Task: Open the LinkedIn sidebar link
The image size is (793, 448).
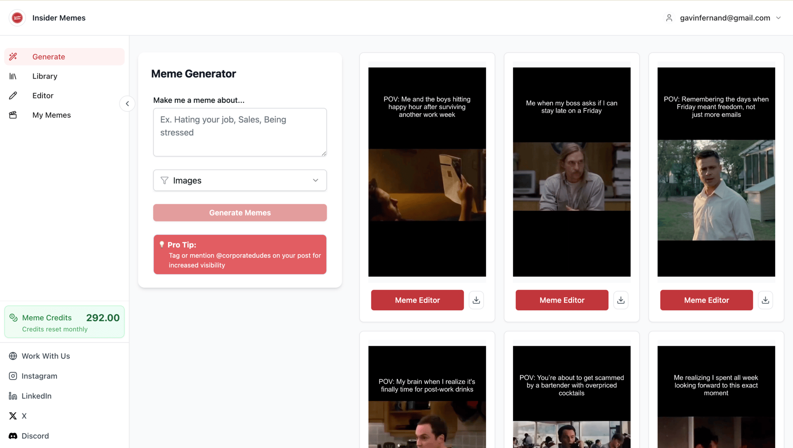Action: 36,396
